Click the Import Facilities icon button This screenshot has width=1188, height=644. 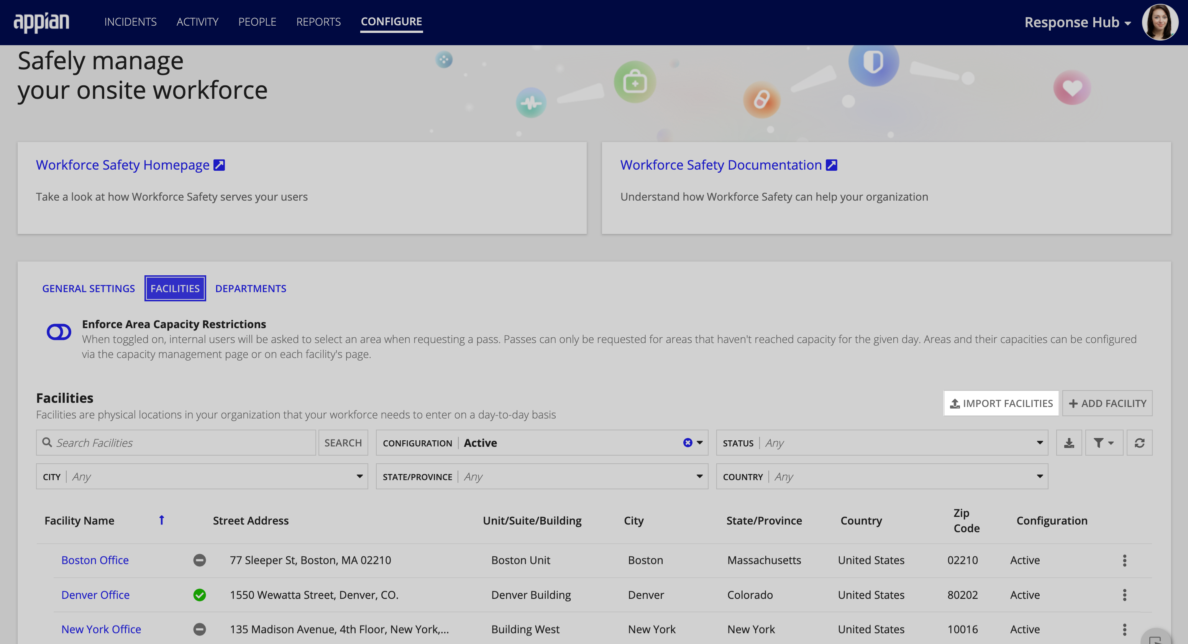(953, 403)
